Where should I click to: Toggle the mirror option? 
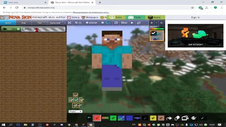pos(91,23)
